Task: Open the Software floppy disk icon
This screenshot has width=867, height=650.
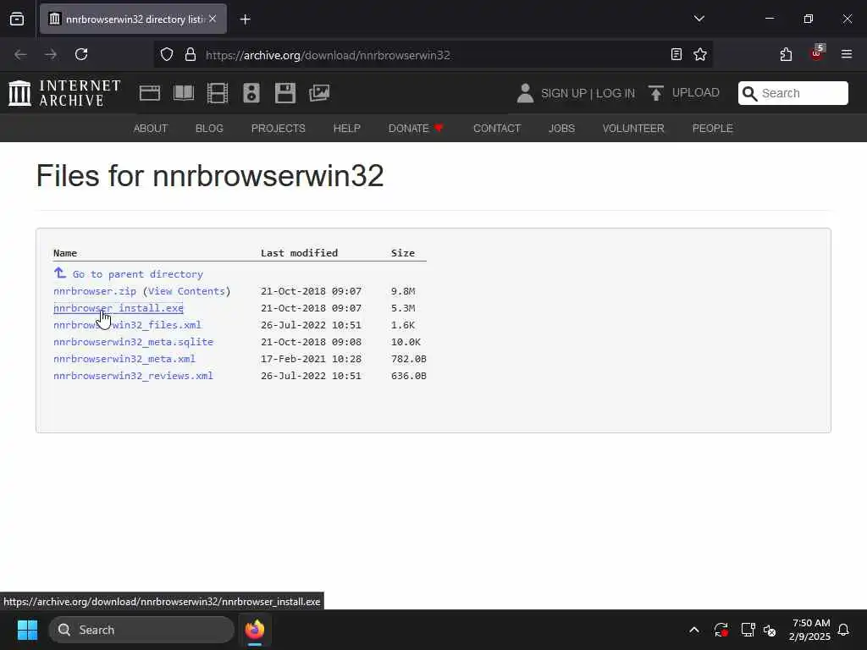Action: [285, 93]
